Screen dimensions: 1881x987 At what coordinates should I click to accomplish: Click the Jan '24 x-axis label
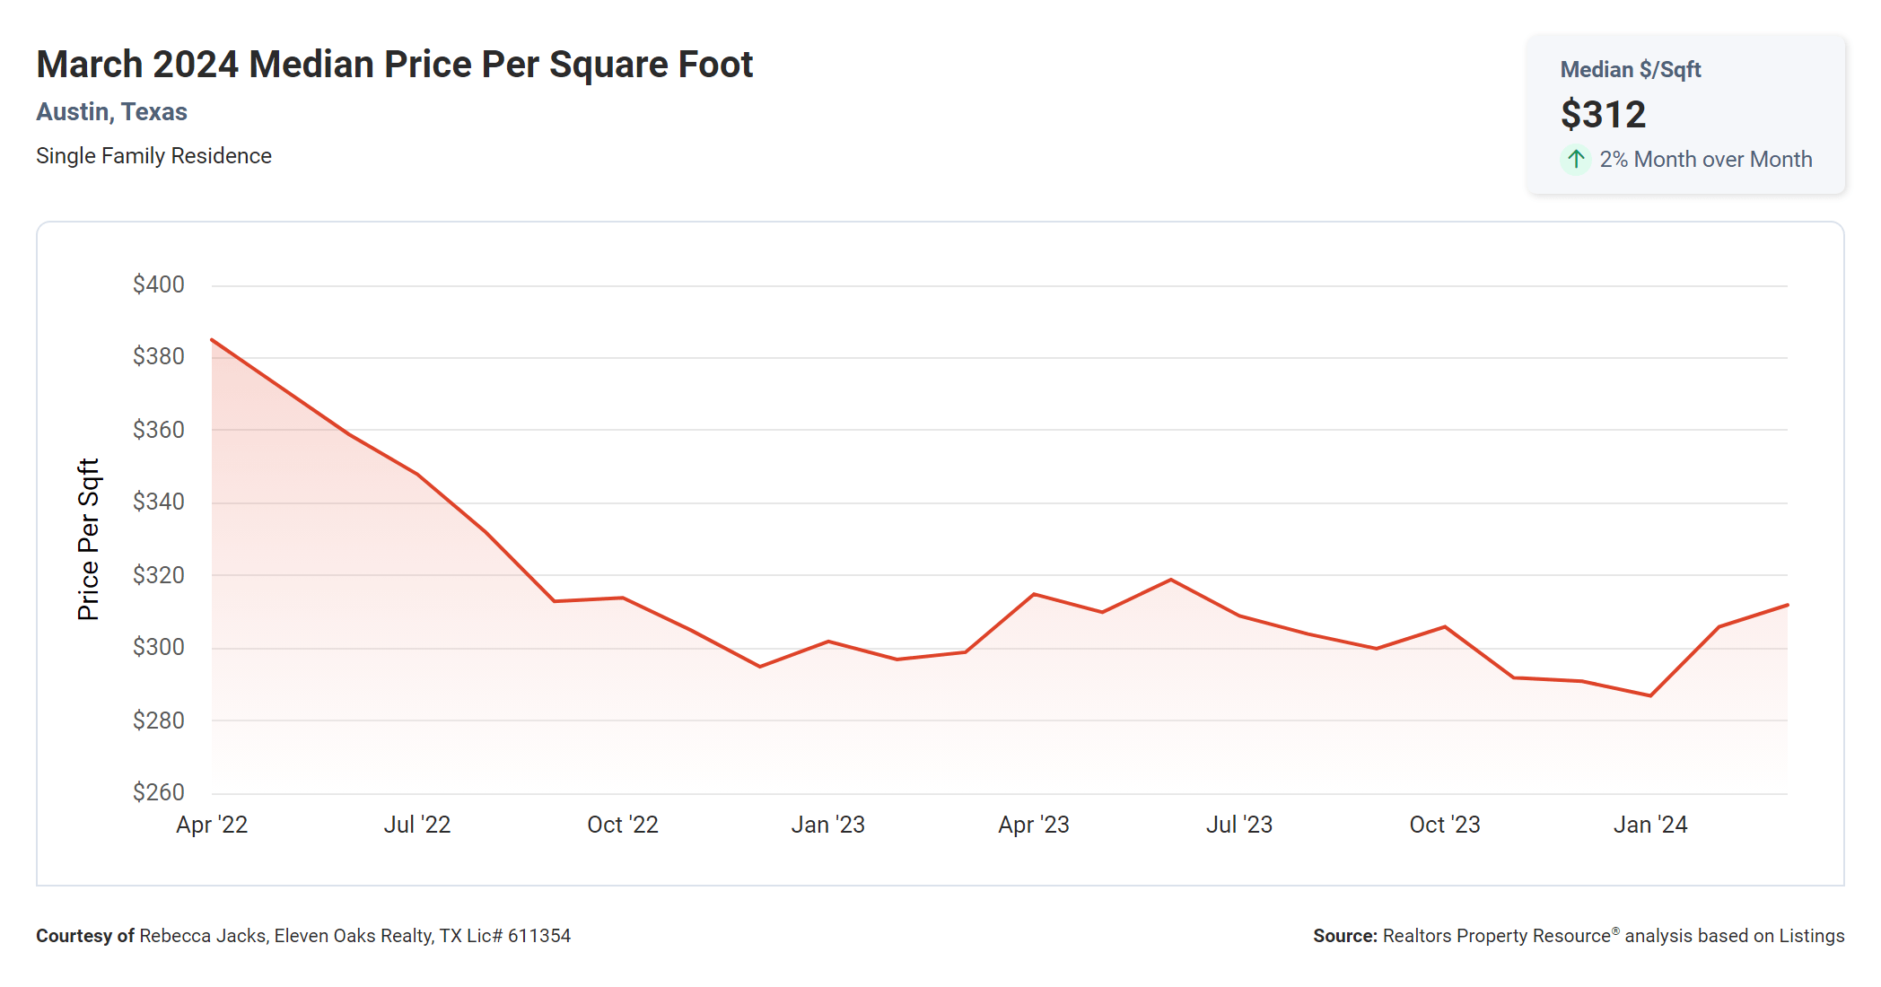1650,825
